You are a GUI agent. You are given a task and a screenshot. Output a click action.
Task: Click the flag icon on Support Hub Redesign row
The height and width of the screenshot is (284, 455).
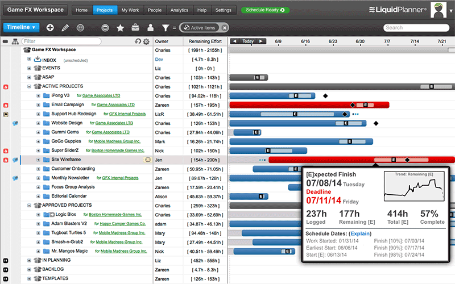[x=6, y=114]
